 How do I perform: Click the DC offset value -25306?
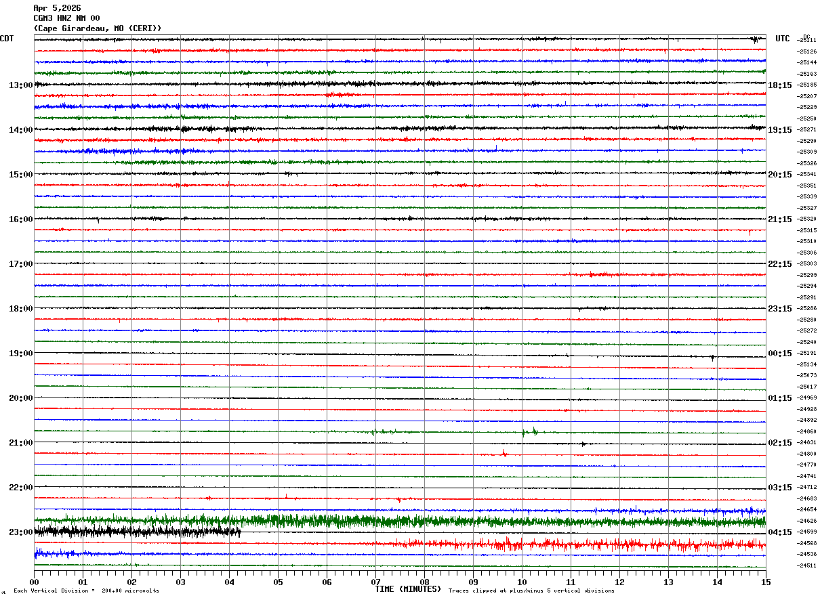click(x=807, y=253)
